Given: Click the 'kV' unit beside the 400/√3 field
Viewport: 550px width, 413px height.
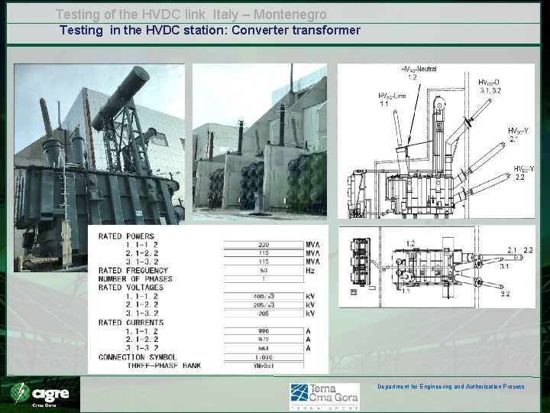Looking at the screenshot, I should [310, 297].
